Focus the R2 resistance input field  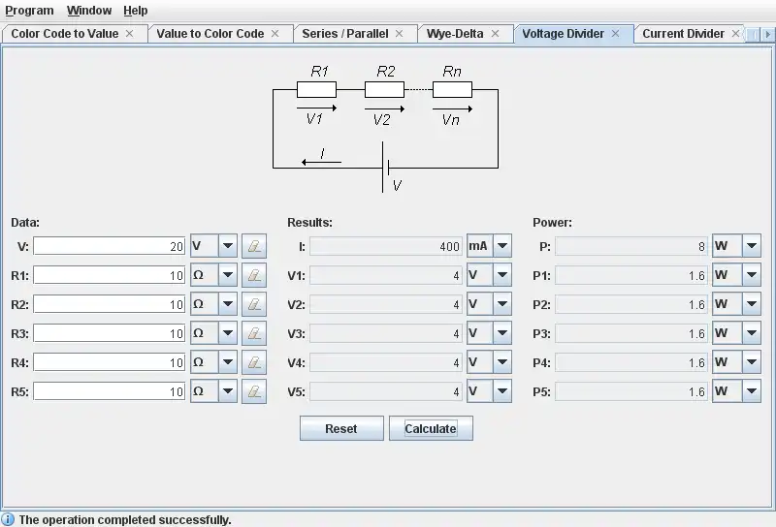pyautogui.click(x=110, y=304)
